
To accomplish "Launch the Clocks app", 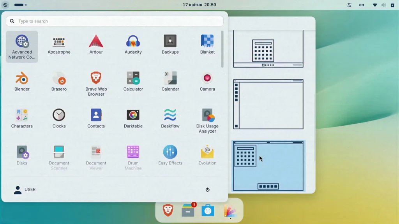I will coord(59,119).
